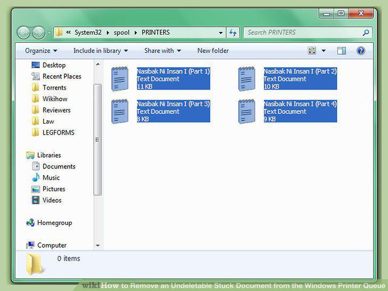The width and height of the screenshot is (388, 291).
Task: Open recent pages dropdown beside Forward arrow
Action: click(x=49, y=33)
